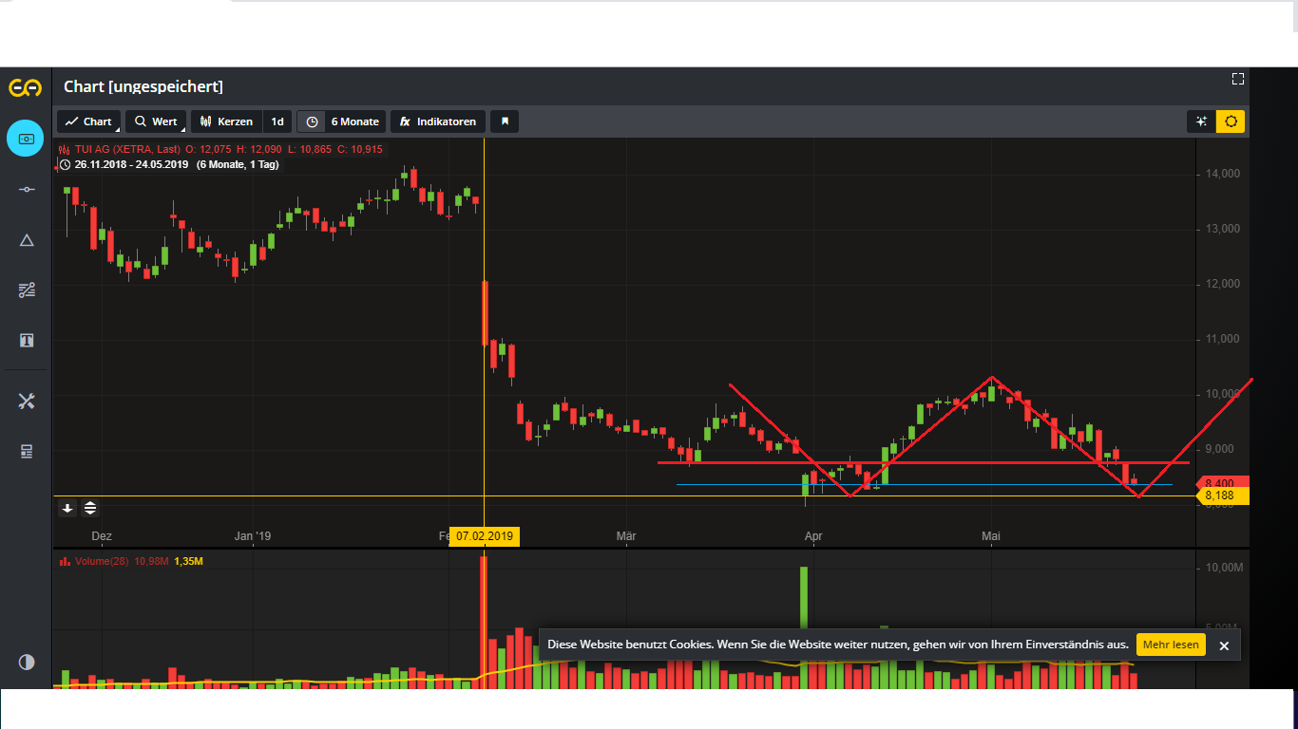Select the horizontal line drawing tool

pos(27,190)
